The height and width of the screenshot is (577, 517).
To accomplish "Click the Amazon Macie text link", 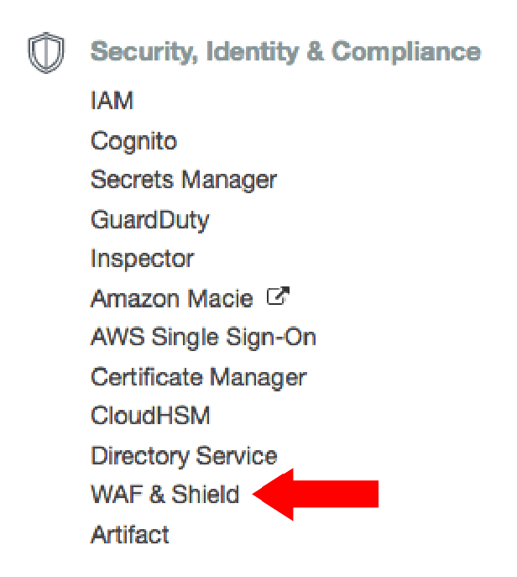I will click(172, 298).
